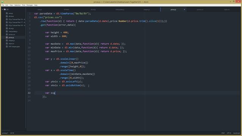
Task: Click the file icon beside style.css
Action: coord(7,44)
